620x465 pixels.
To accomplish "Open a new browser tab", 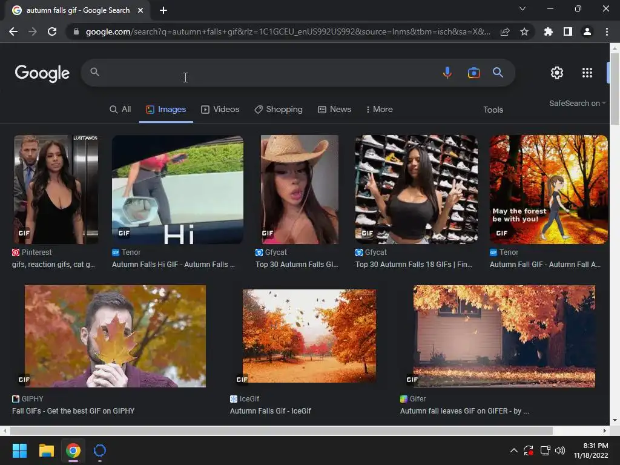I will coord(163,10).
